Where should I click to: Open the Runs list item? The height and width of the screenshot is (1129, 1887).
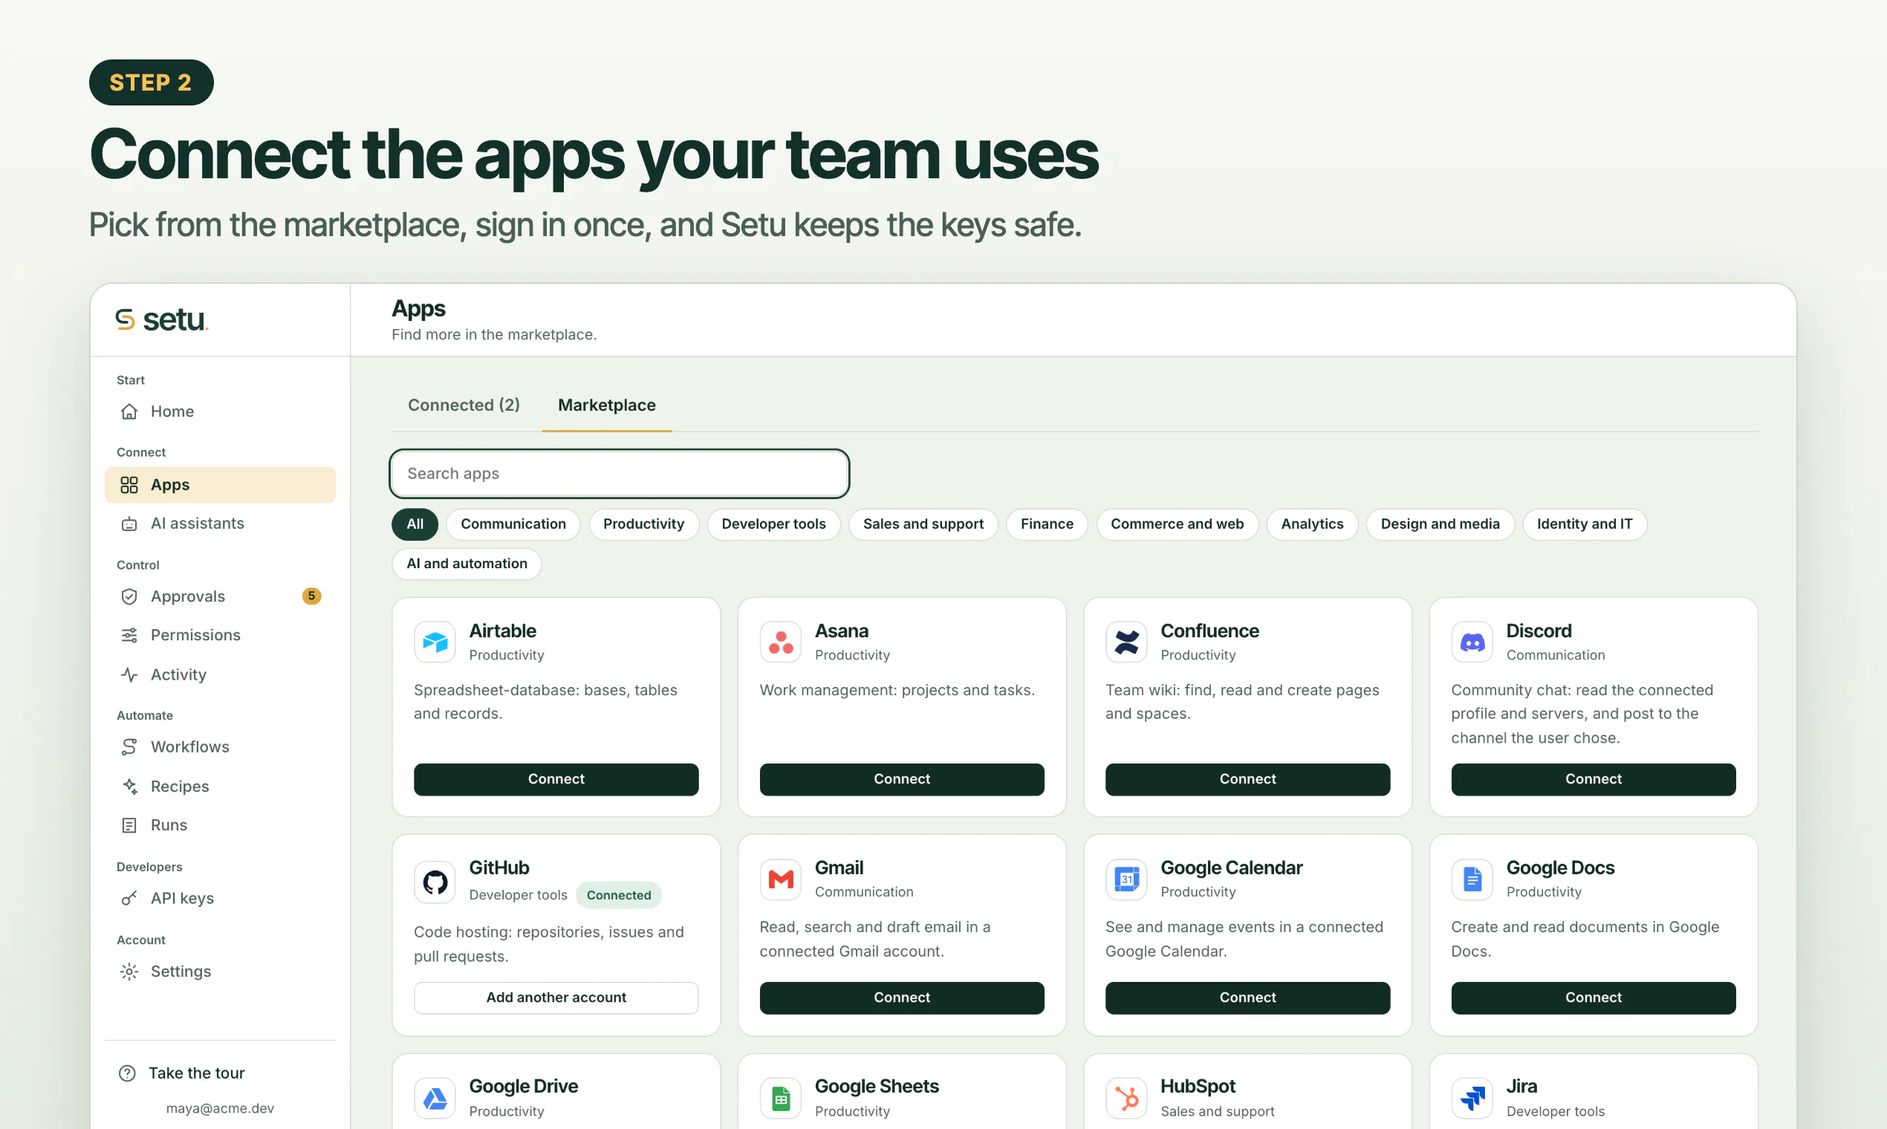pyautogui.click(x=220, y=825)
